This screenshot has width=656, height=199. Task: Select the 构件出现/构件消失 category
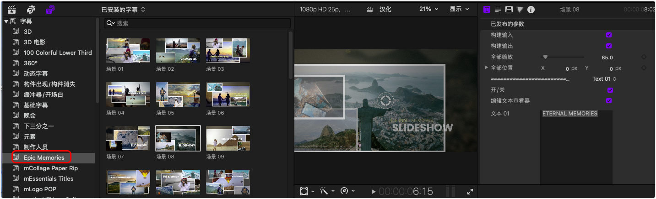(49, 84)
